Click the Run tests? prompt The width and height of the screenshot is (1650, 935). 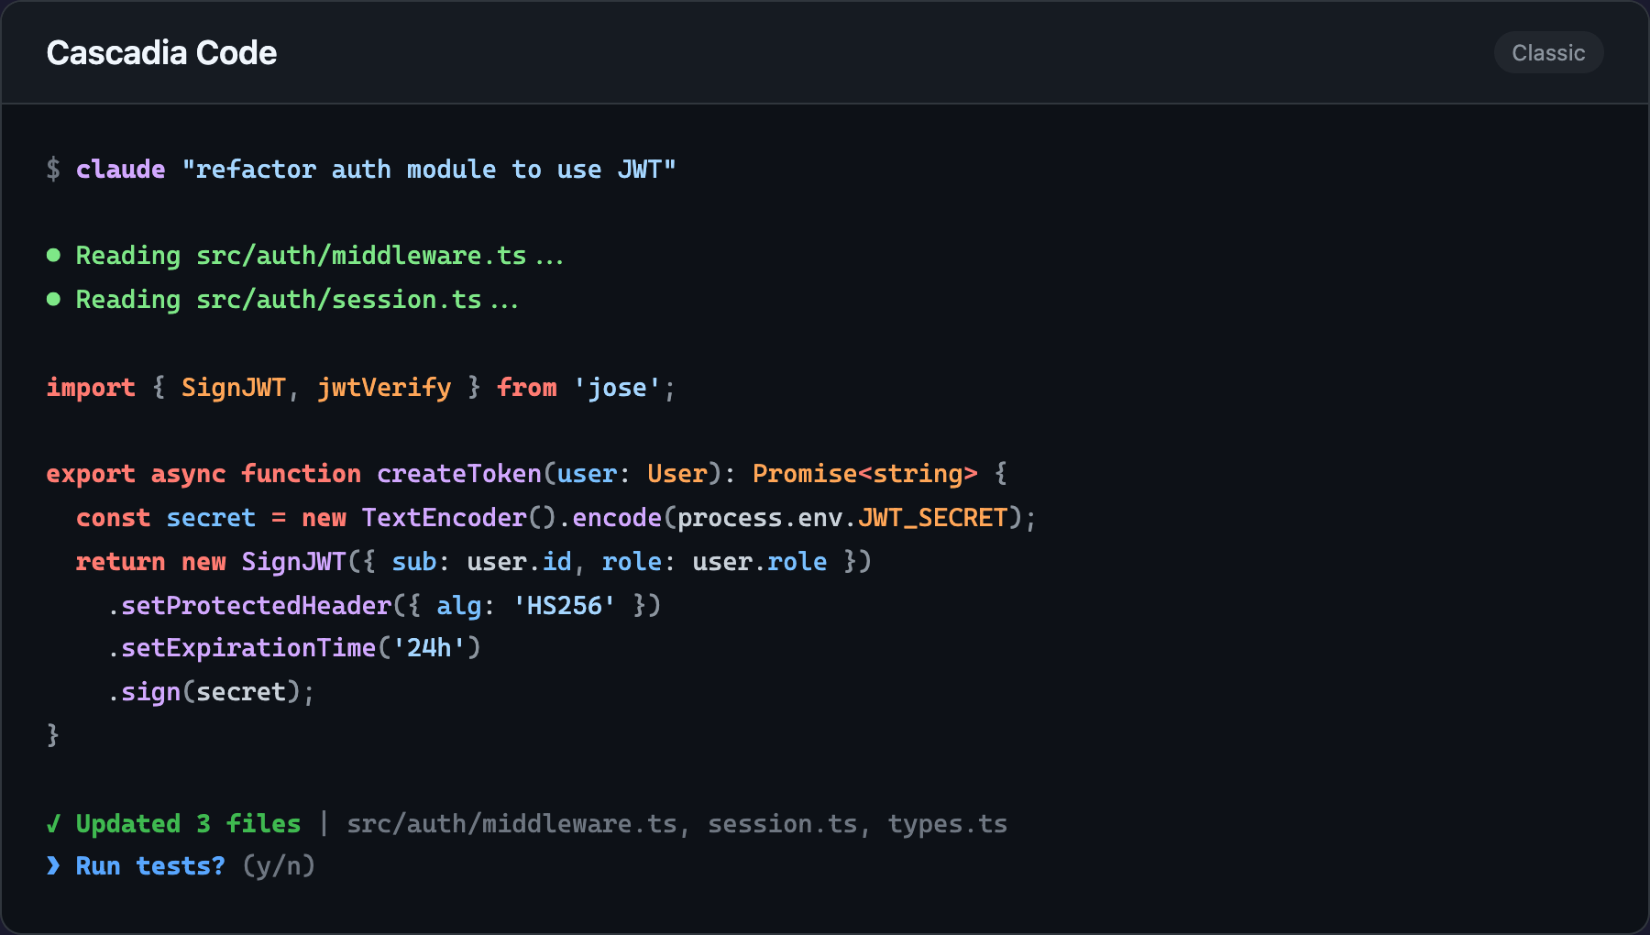[150, 866]
